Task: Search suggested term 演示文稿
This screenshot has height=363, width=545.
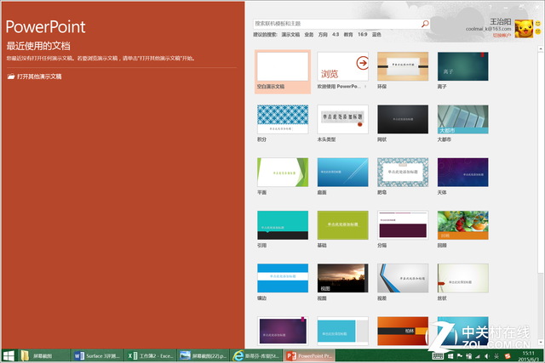Action: pos(290,35)
